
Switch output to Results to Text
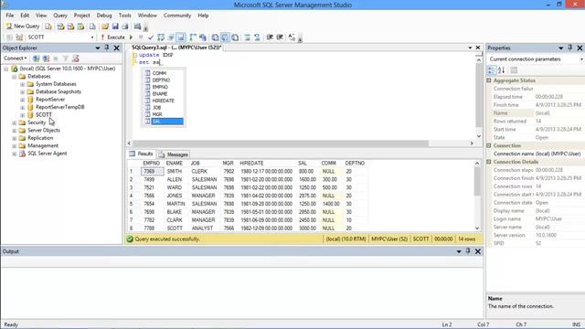pos(216,37)
